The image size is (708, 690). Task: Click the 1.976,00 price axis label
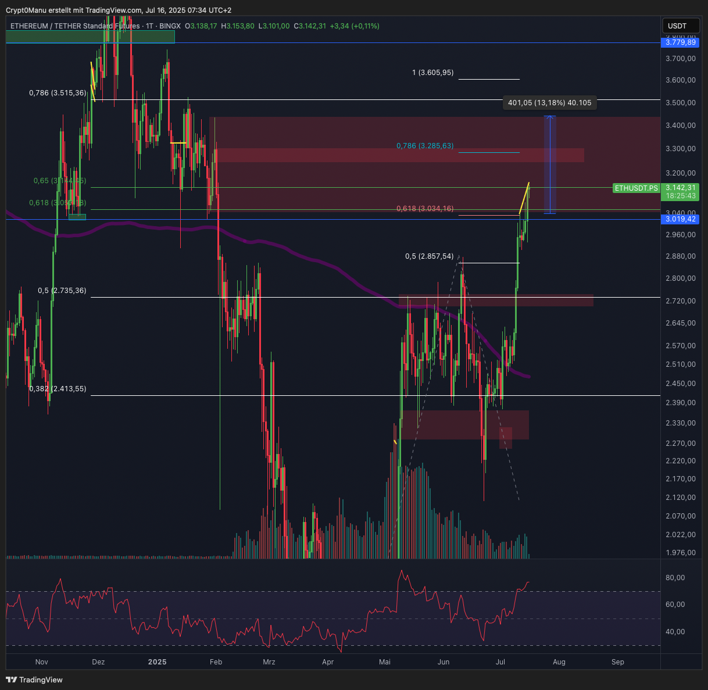point(681,553)
